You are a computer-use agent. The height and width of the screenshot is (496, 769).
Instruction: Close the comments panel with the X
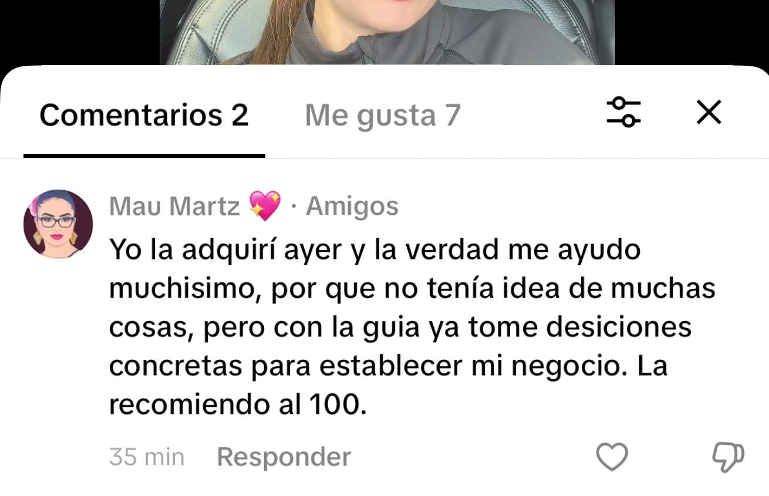[709, 112]
